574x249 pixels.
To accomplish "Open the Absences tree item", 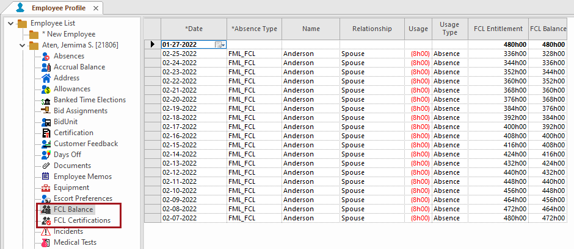I will click(x=69, y=56).
